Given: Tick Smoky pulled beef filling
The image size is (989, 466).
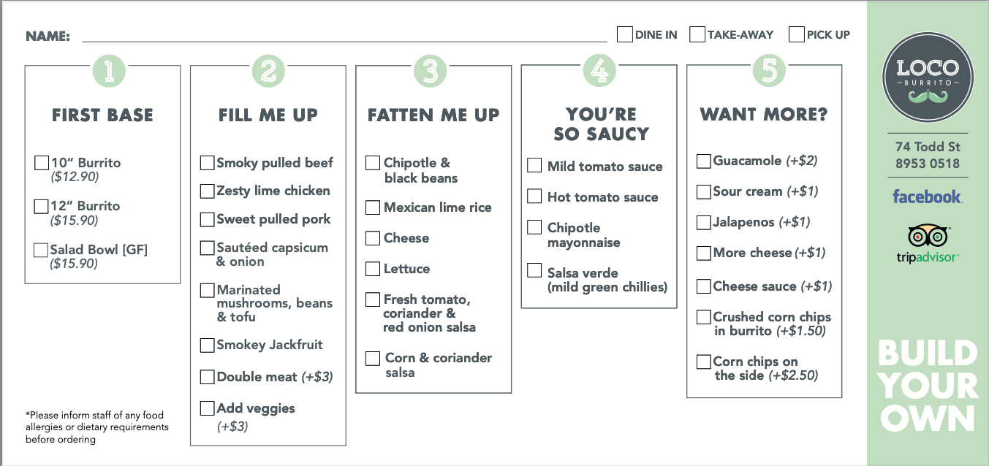Looking at the screenshot, I should click(x=208, y=163).
